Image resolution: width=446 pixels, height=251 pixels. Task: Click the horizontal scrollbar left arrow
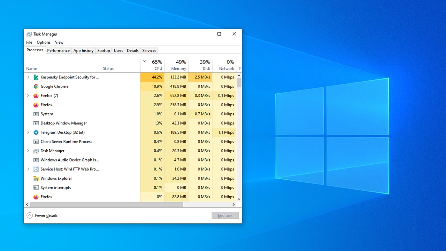click(x=27, y=205)
